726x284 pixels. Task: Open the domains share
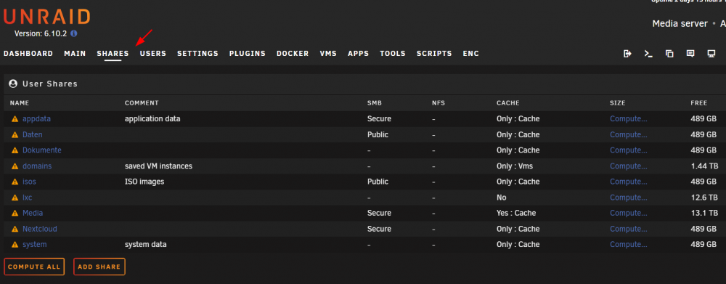click(37, 166)
